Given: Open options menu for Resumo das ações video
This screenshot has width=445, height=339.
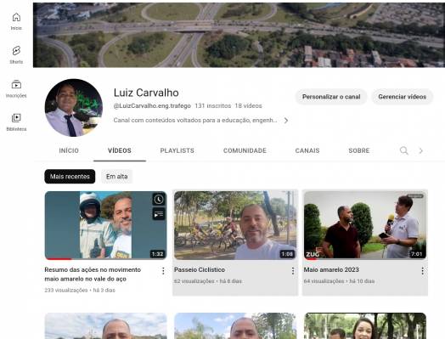Looking at the screenshot, I should pyautogui.click(x=163, y=271).
